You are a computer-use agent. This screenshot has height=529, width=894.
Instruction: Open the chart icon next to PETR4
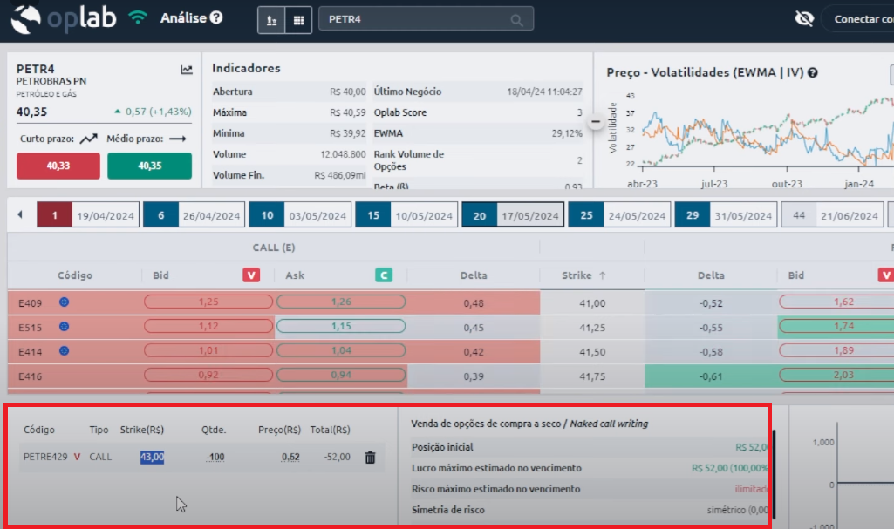coord(187,70)
